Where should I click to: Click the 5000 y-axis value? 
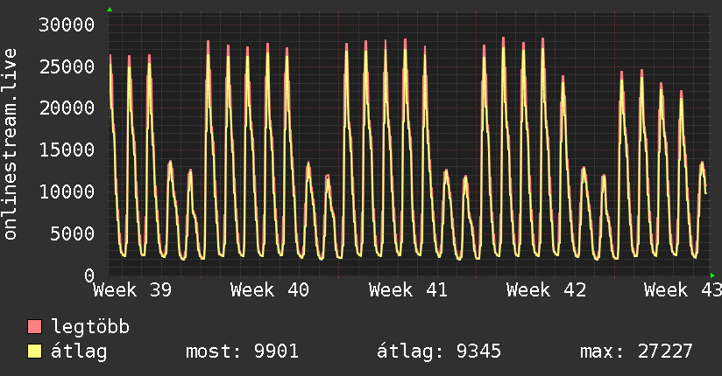pyautogui.click(x=73, y=233)
